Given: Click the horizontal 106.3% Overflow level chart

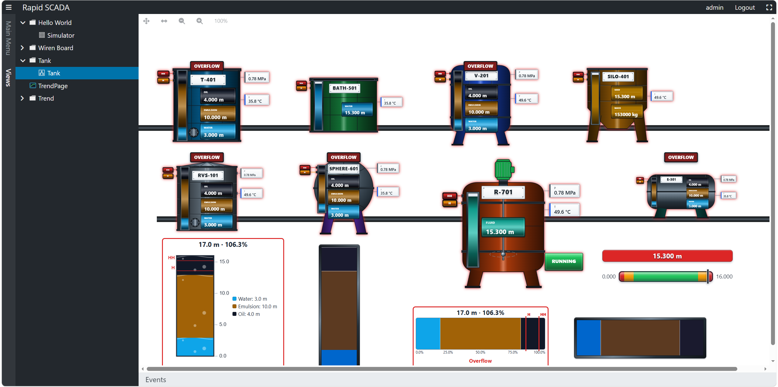Looking at the screenshot, I should [x=480, y=333].
